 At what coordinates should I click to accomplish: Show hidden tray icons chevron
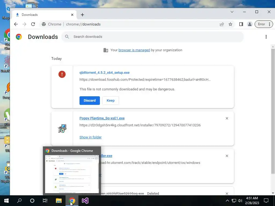tap(227, 201)
